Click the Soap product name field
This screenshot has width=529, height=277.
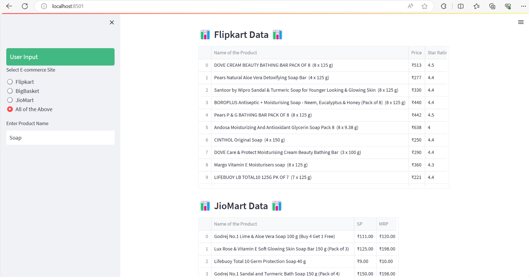click(60, 138)
